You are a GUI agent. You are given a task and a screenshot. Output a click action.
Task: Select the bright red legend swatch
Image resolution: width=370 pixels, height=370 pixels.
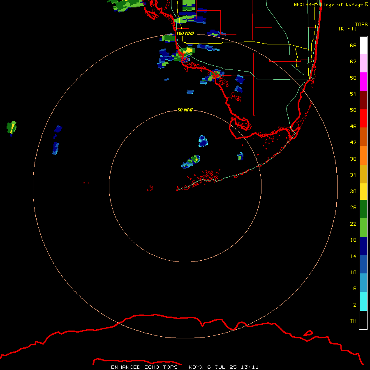(x=363, y=118)
